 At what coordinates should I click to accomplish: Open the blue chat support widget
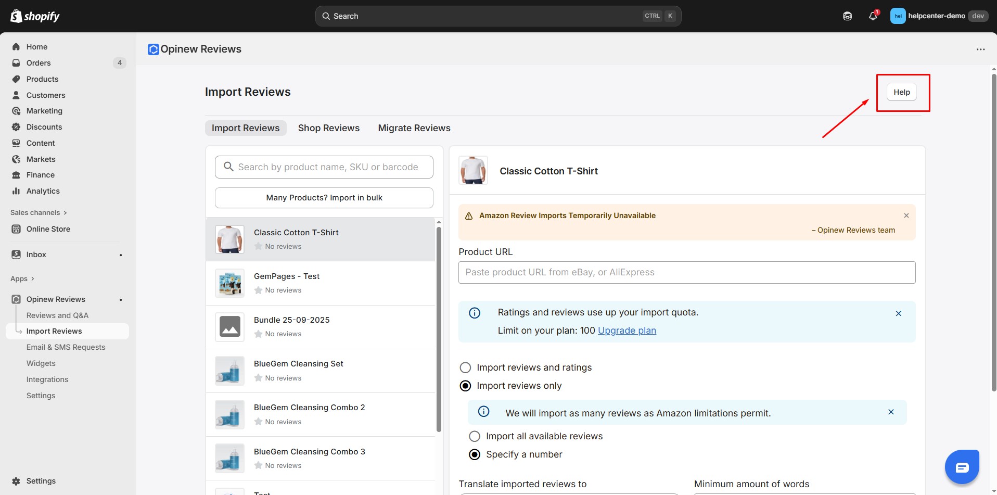[x=962, y=467]
